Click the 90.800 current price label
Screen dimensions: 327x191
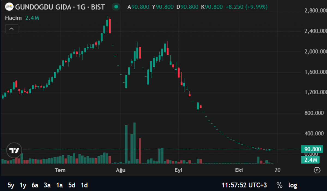[x=312, y=149]
